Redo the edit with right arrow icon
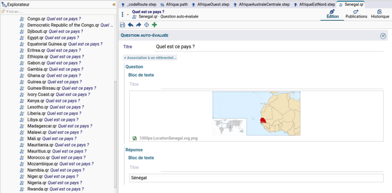The width and height of the screenshot is (392, 193). [x=139, y=25]
